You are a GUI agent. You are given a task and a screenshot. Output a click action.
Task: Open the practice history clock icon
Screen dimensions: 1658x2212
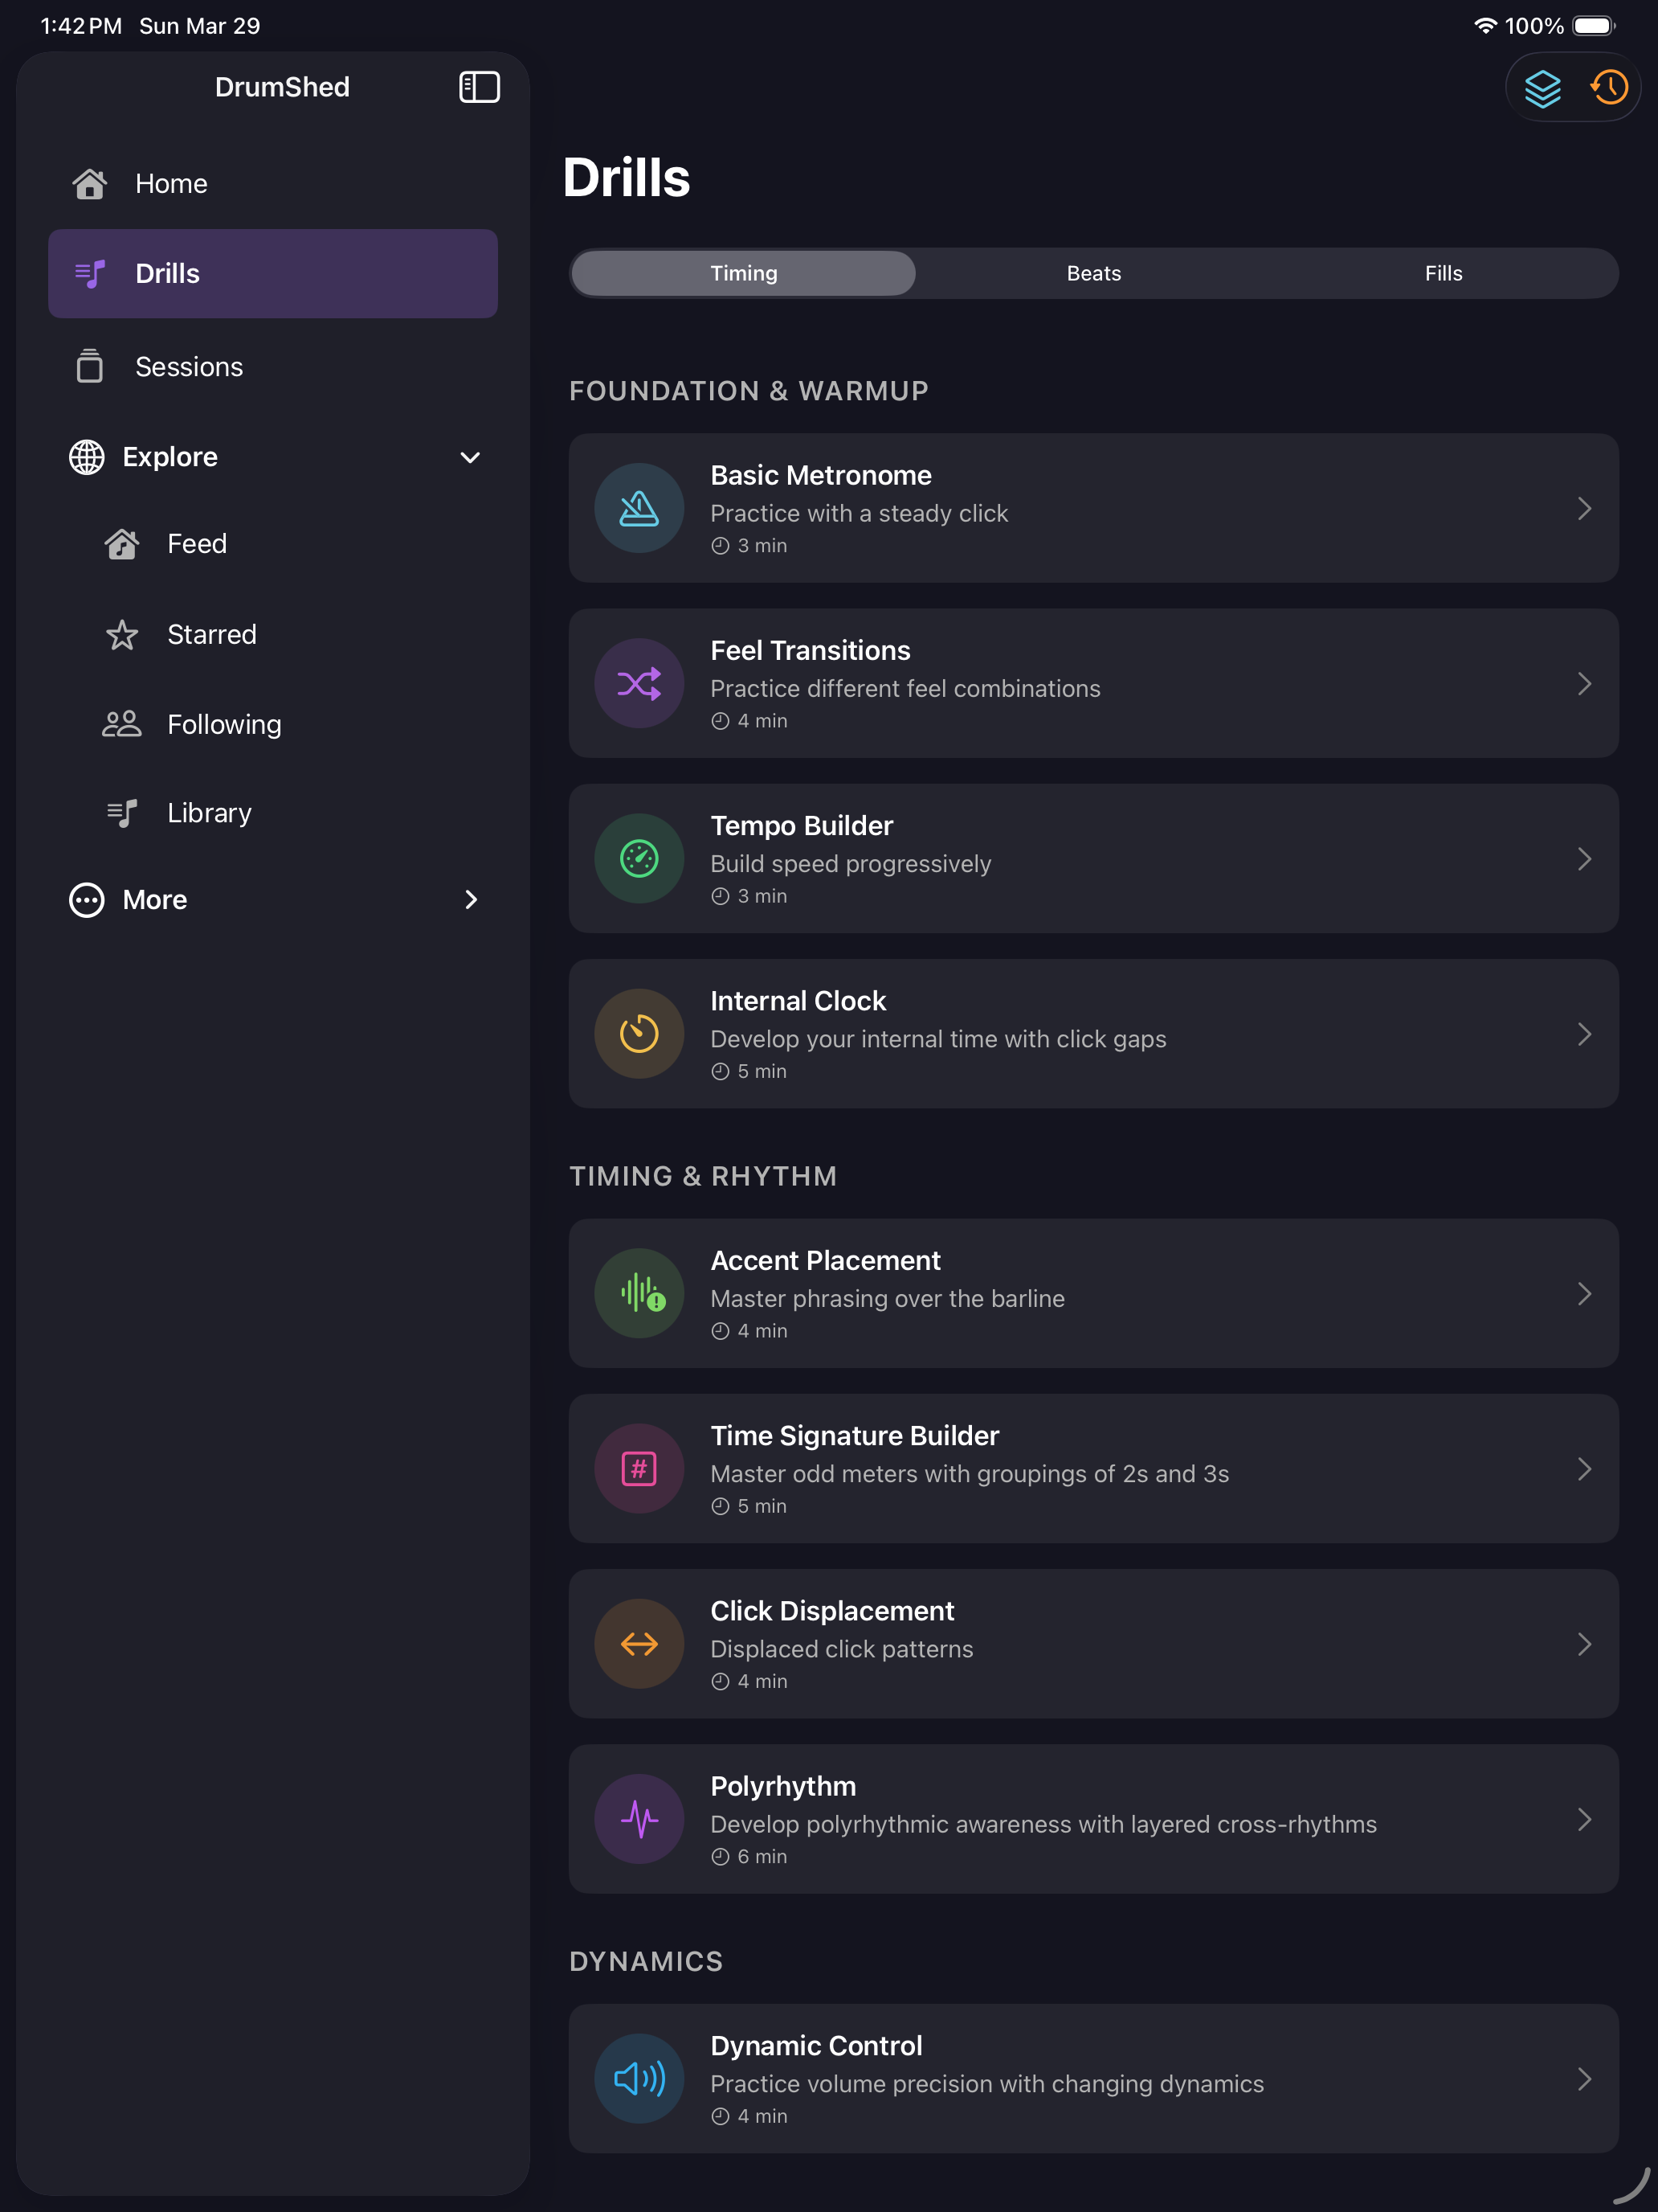point(1609,88)
